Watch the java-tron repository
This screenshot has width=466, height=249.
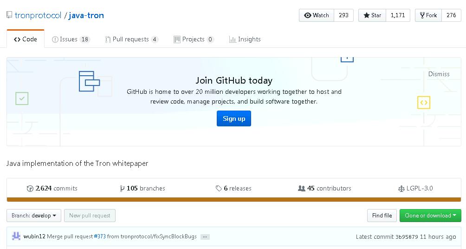pos(317,15)
